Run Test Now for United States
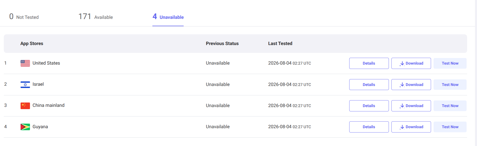Viewport: 477px width, 146px height. click(450, 63)
